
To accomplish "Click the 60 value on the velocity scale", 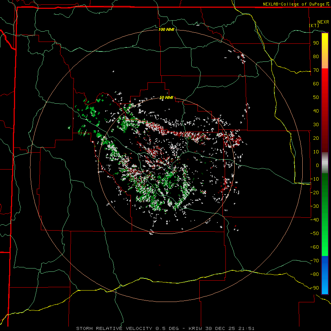I will tap(316, 83).
